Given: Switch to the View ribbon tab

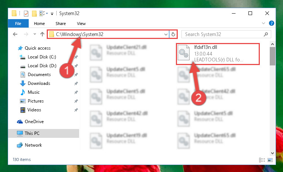Looking at the screenshot, I should [x=81, y=24].
